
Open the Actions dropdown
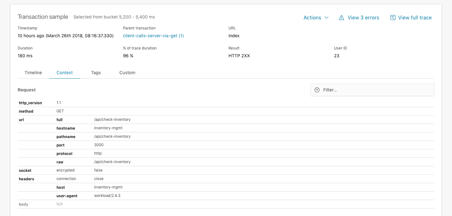click(316, 18)
